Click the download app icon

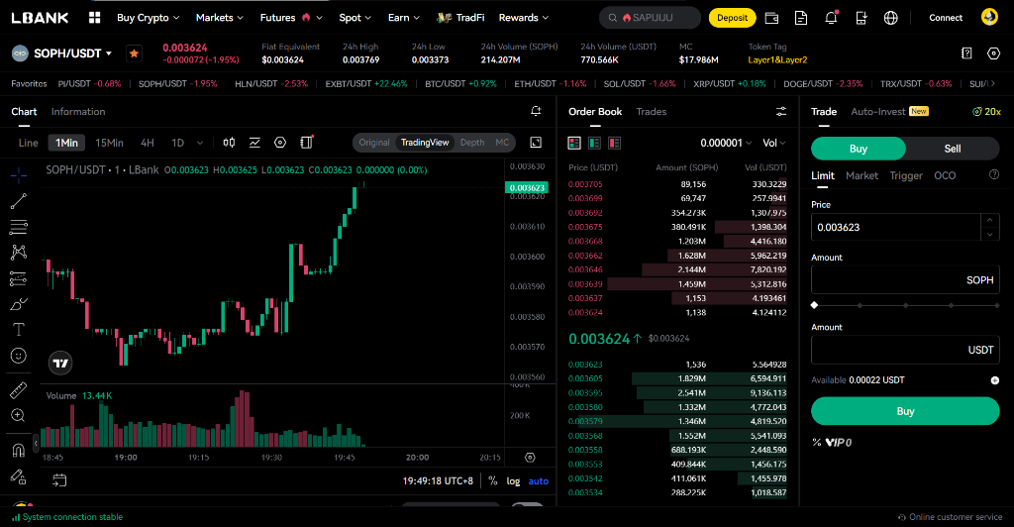pos(861,18)
